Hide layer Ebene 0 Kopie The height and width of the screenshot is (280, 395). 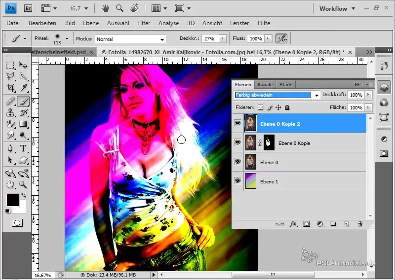tap(237, 142)
